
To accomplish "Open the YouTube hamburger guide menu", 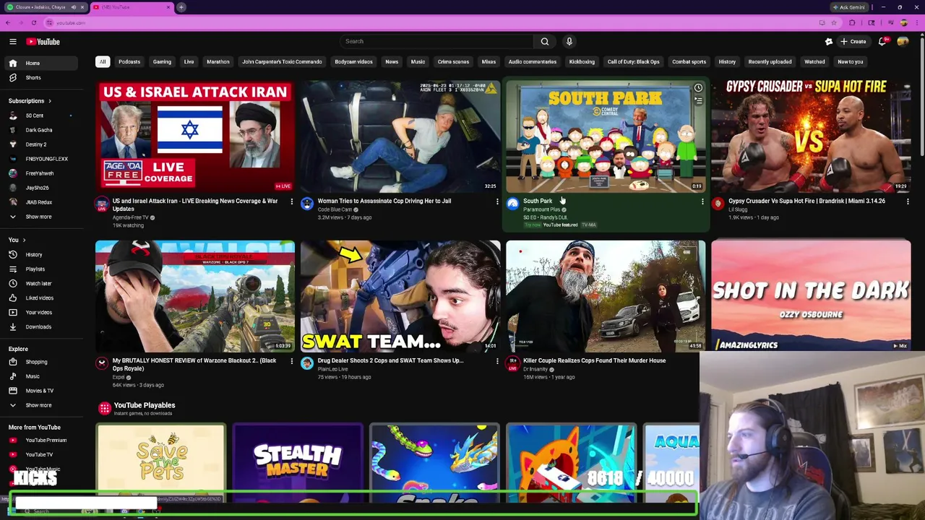I will (x=12, y=41).
